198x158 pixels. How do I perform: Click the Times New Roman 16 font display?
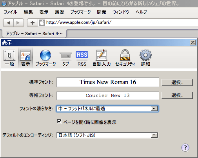coord(108,82)
